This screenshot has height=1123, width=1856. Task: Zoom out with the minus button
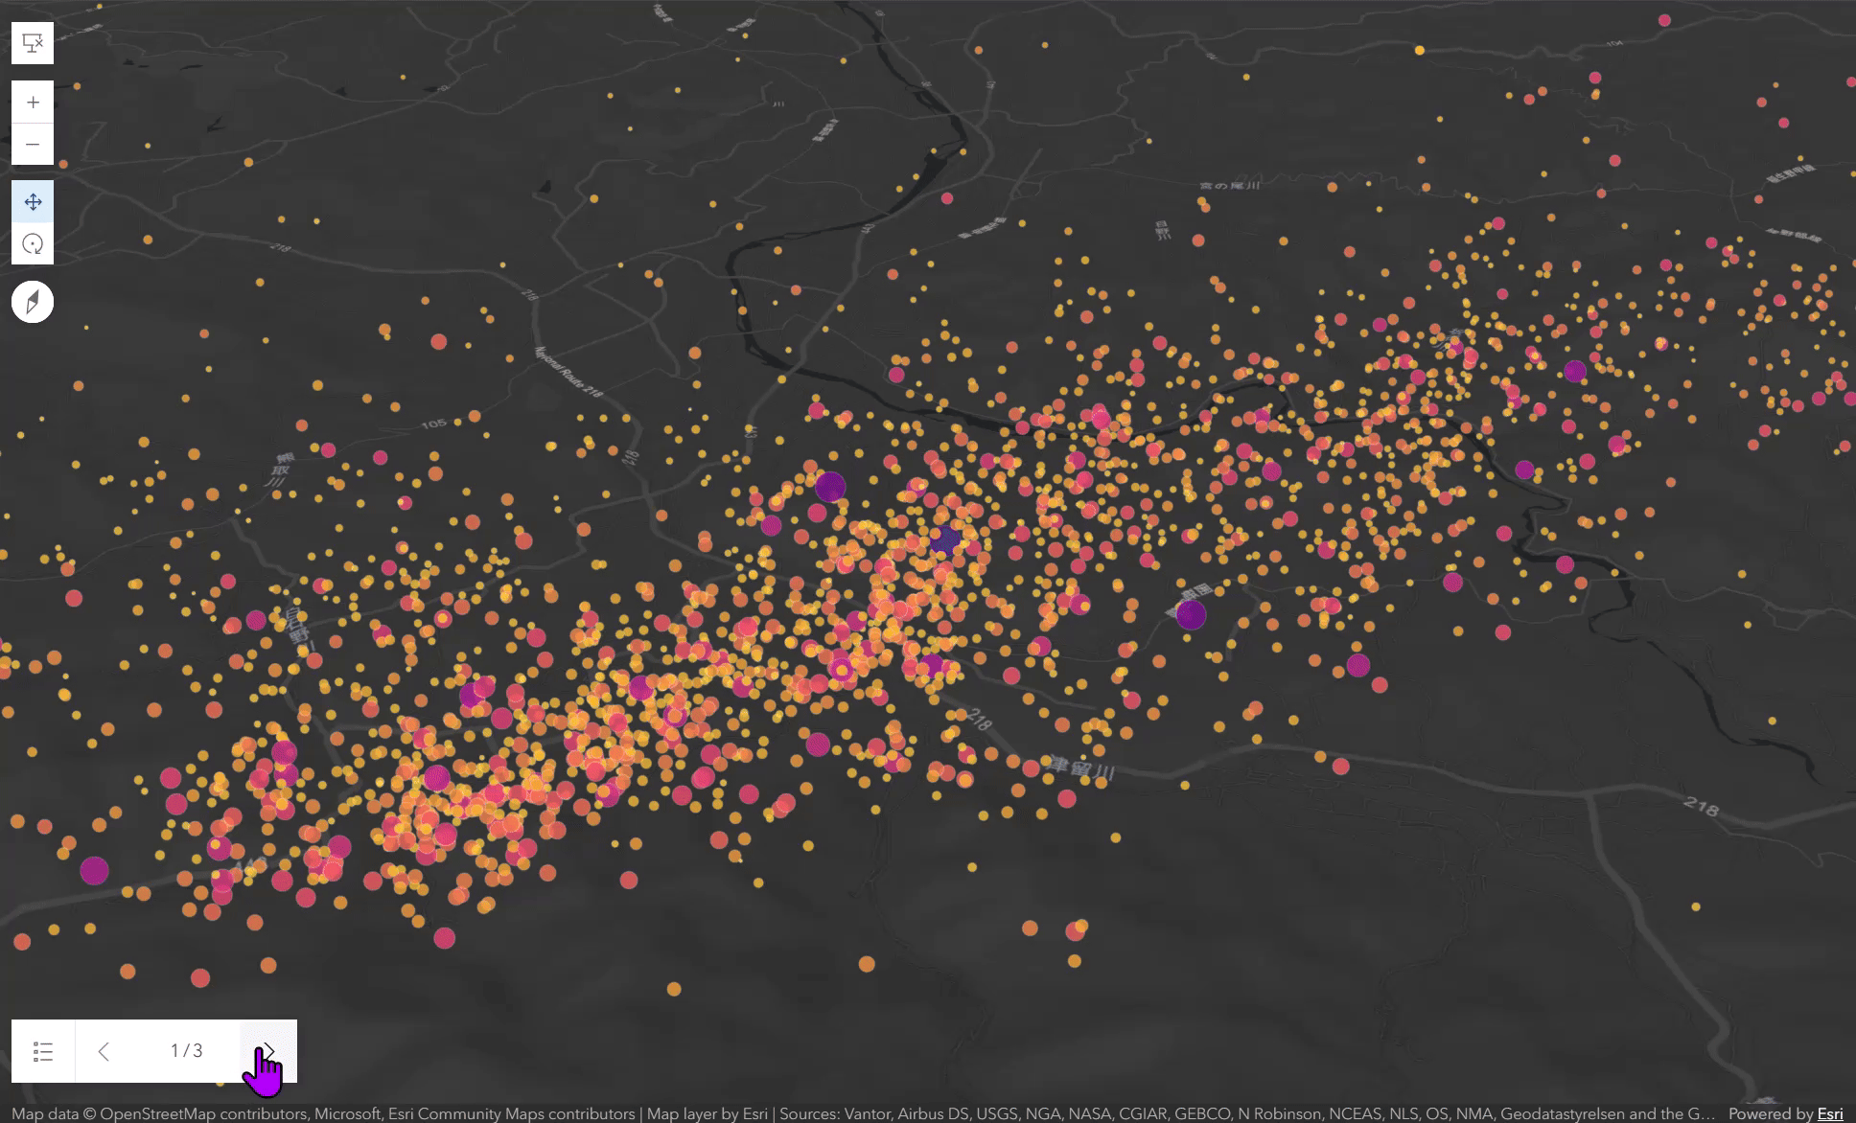coord(33,145)
